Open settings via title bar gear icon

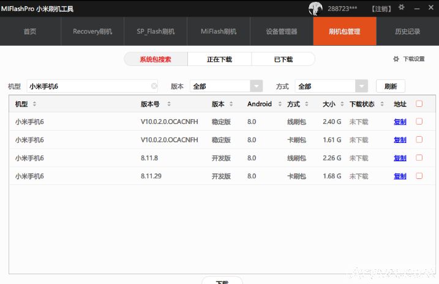[402, 8]
